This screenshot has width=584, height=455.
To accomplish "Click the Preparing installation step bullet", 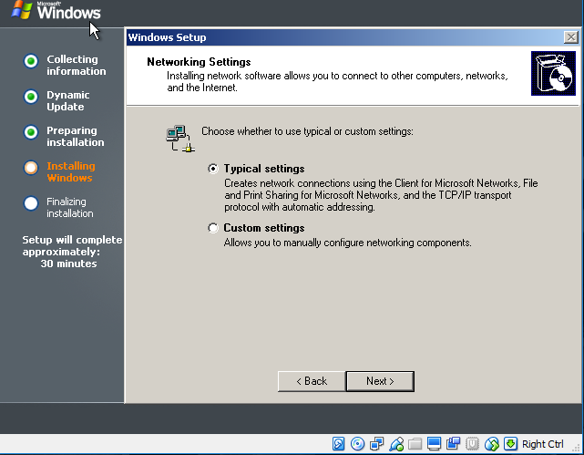I will 31,132.
